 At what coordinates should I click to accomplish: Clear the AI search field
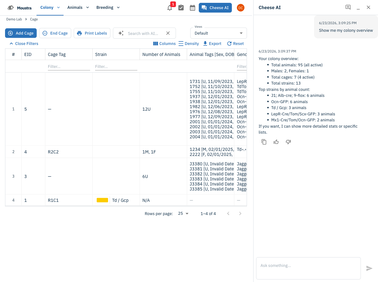click(x=168, y=33)
